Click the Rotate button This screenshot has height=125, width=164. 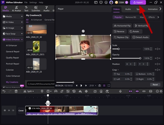pyautogui.click(x=135, y=32)
